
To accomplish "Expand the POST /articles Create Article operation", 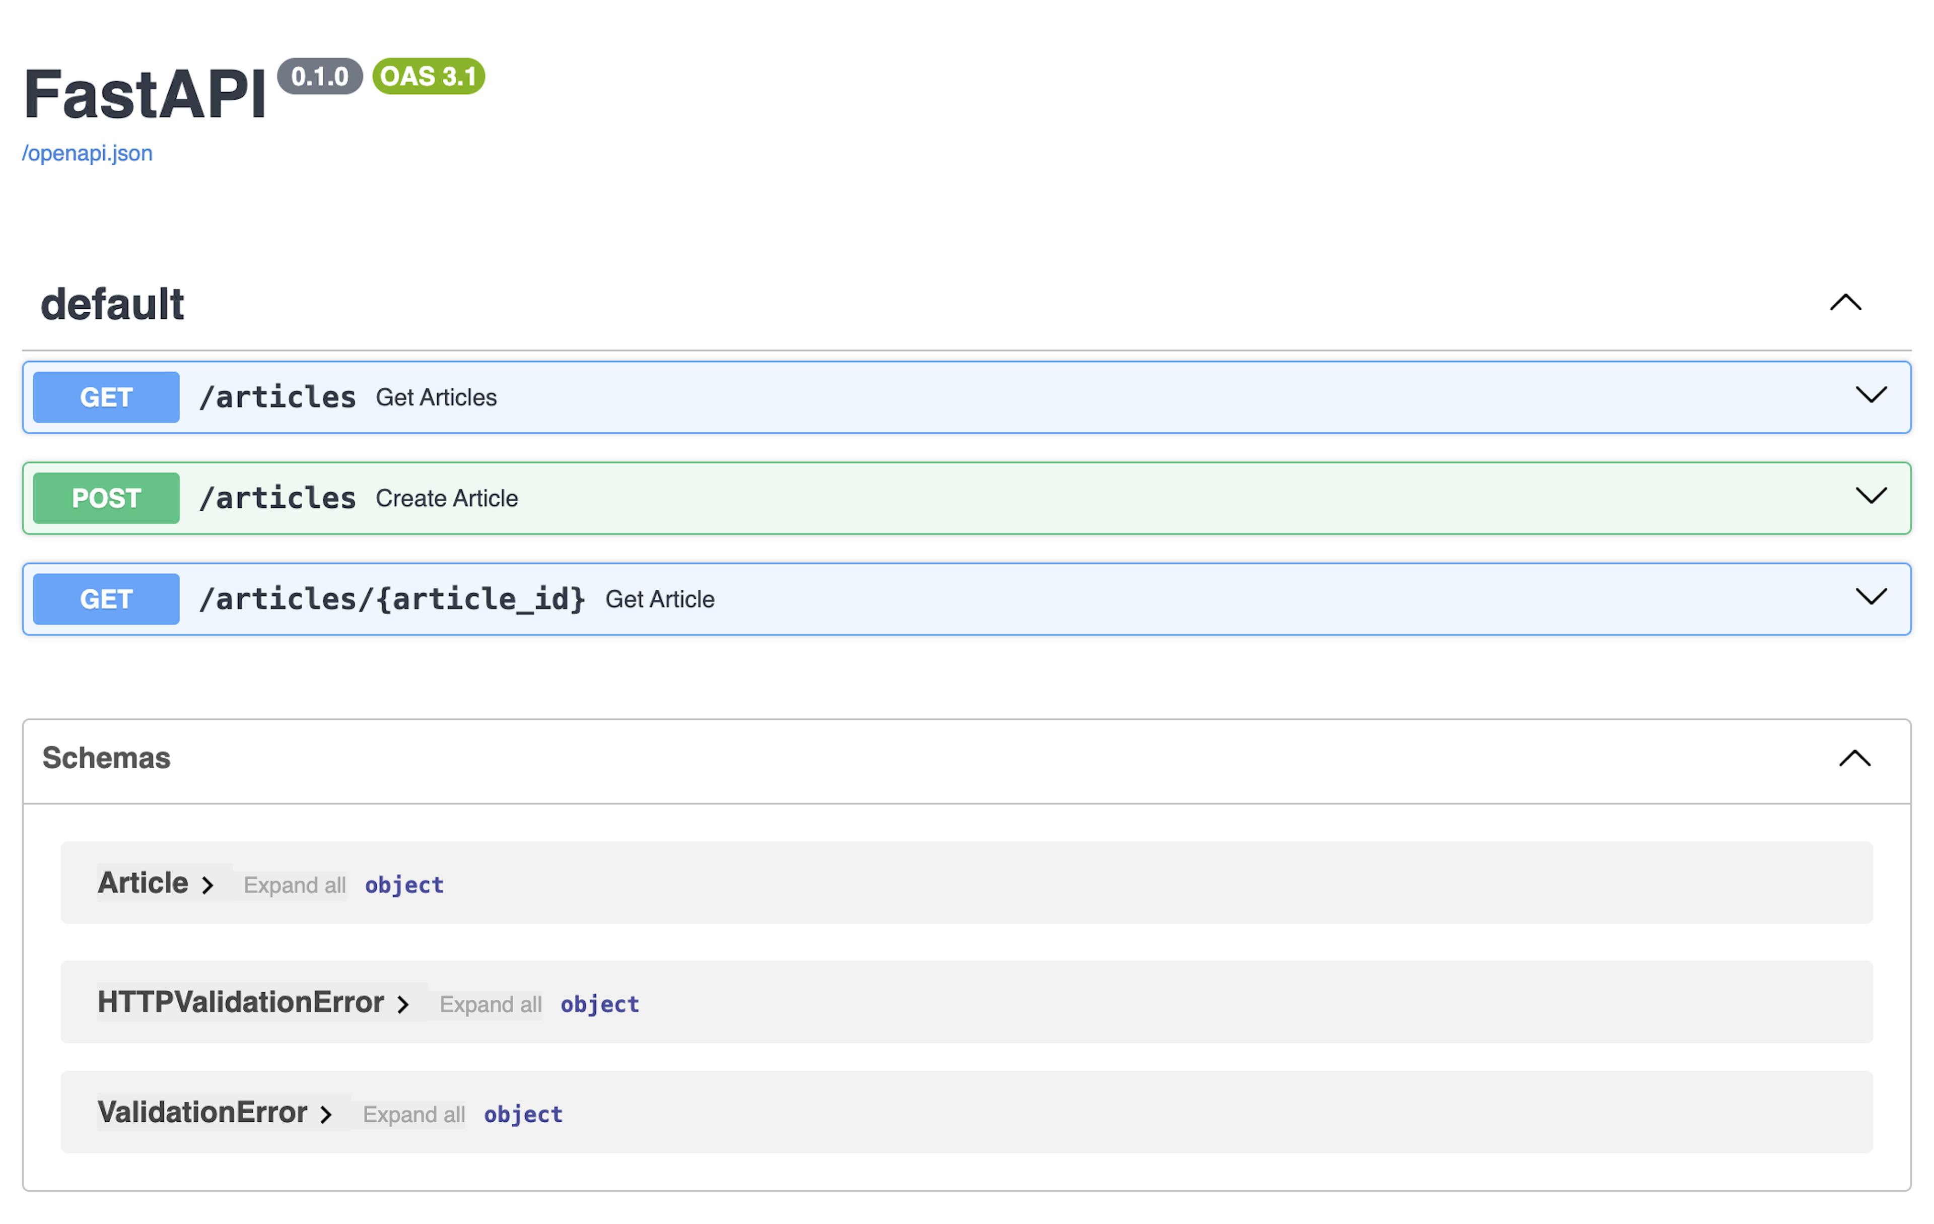I will 1872,496.
